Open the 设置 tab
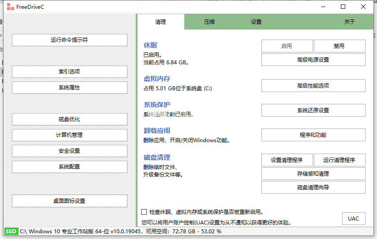Viewport: 377px width, 239px height. click(256, 22)
